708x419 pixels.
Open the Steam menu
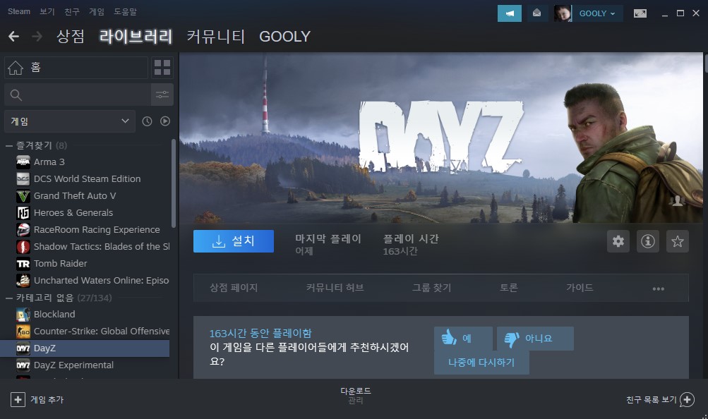19,11
